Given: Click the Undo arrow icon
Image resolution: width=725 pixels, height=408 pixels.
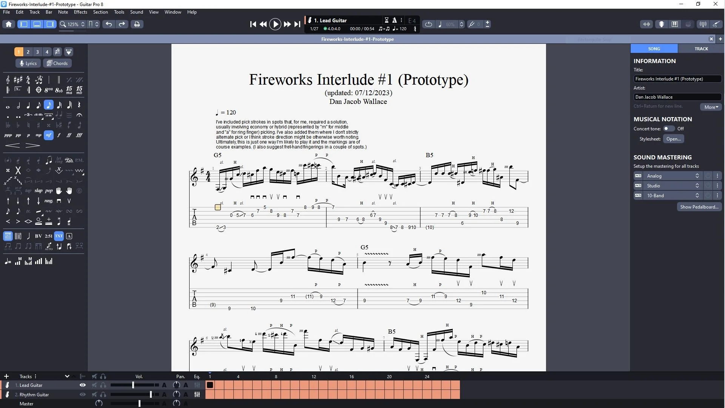Looking at the screenshot, I should [109, 24].
